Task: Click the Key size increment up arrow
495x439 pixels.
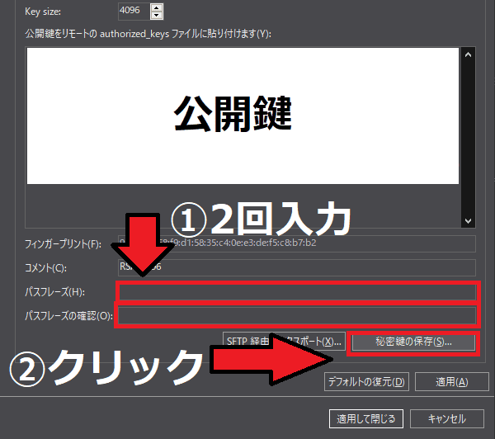Action: (157, 7)
